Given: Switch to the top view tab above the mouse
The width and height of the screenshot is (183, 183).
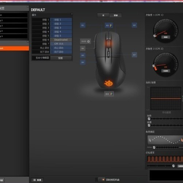Looking at the screenshot, I should coord(115,15).
